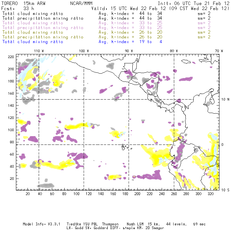The height and width of the screenshot is (231, 231).
Task: Click the "300" tick label on horizontal axis
Action: [x=199, y=194]
